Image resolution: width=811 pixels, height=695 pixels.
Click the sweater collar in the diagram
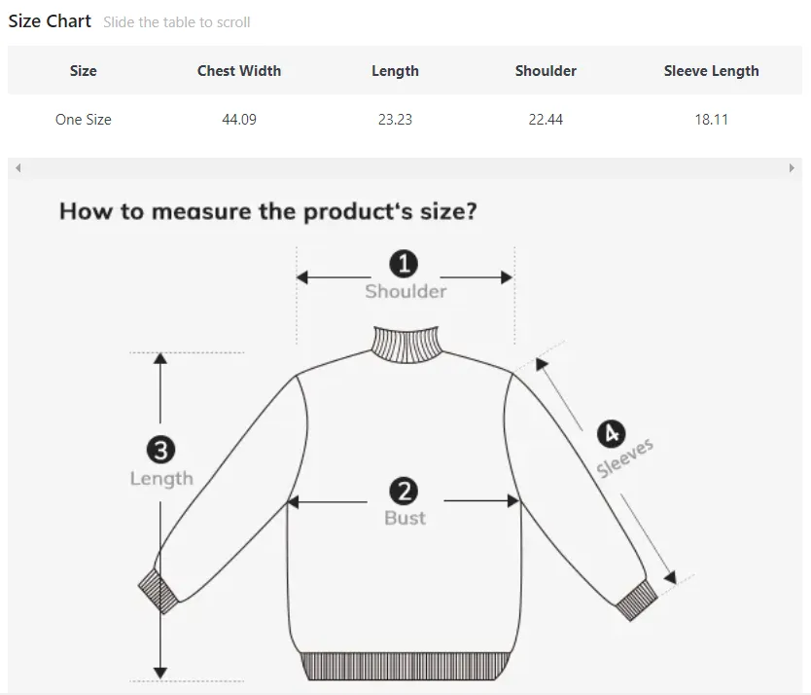(406, 345)
